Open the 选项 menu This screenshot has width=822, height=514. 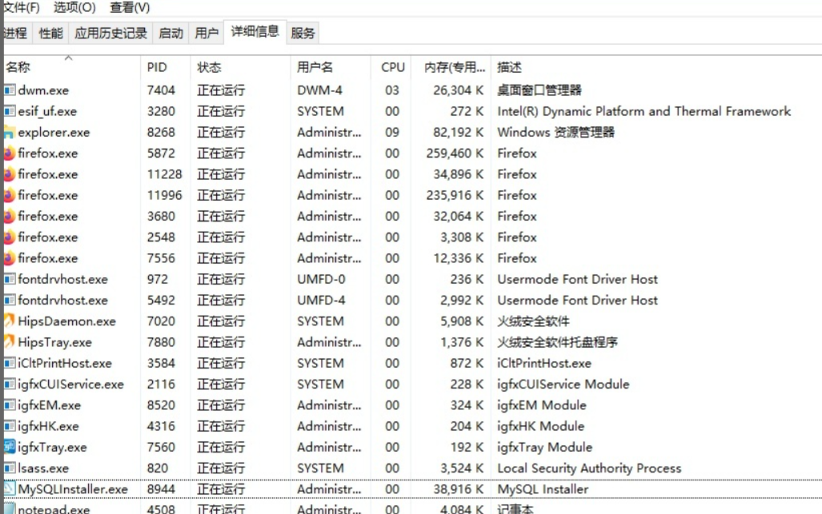click(74, 7)
